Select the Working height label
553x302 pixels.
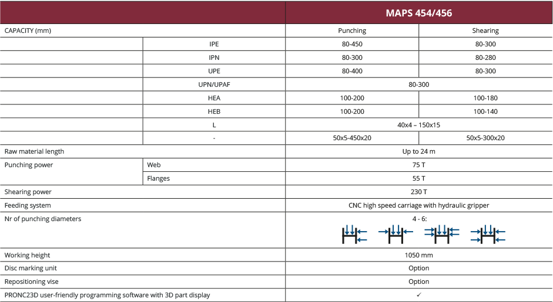pyautogui.click(x=27, y=255)
